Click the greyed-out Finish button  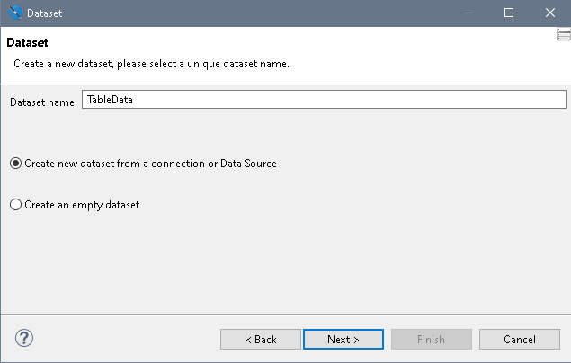coord(431,340)
